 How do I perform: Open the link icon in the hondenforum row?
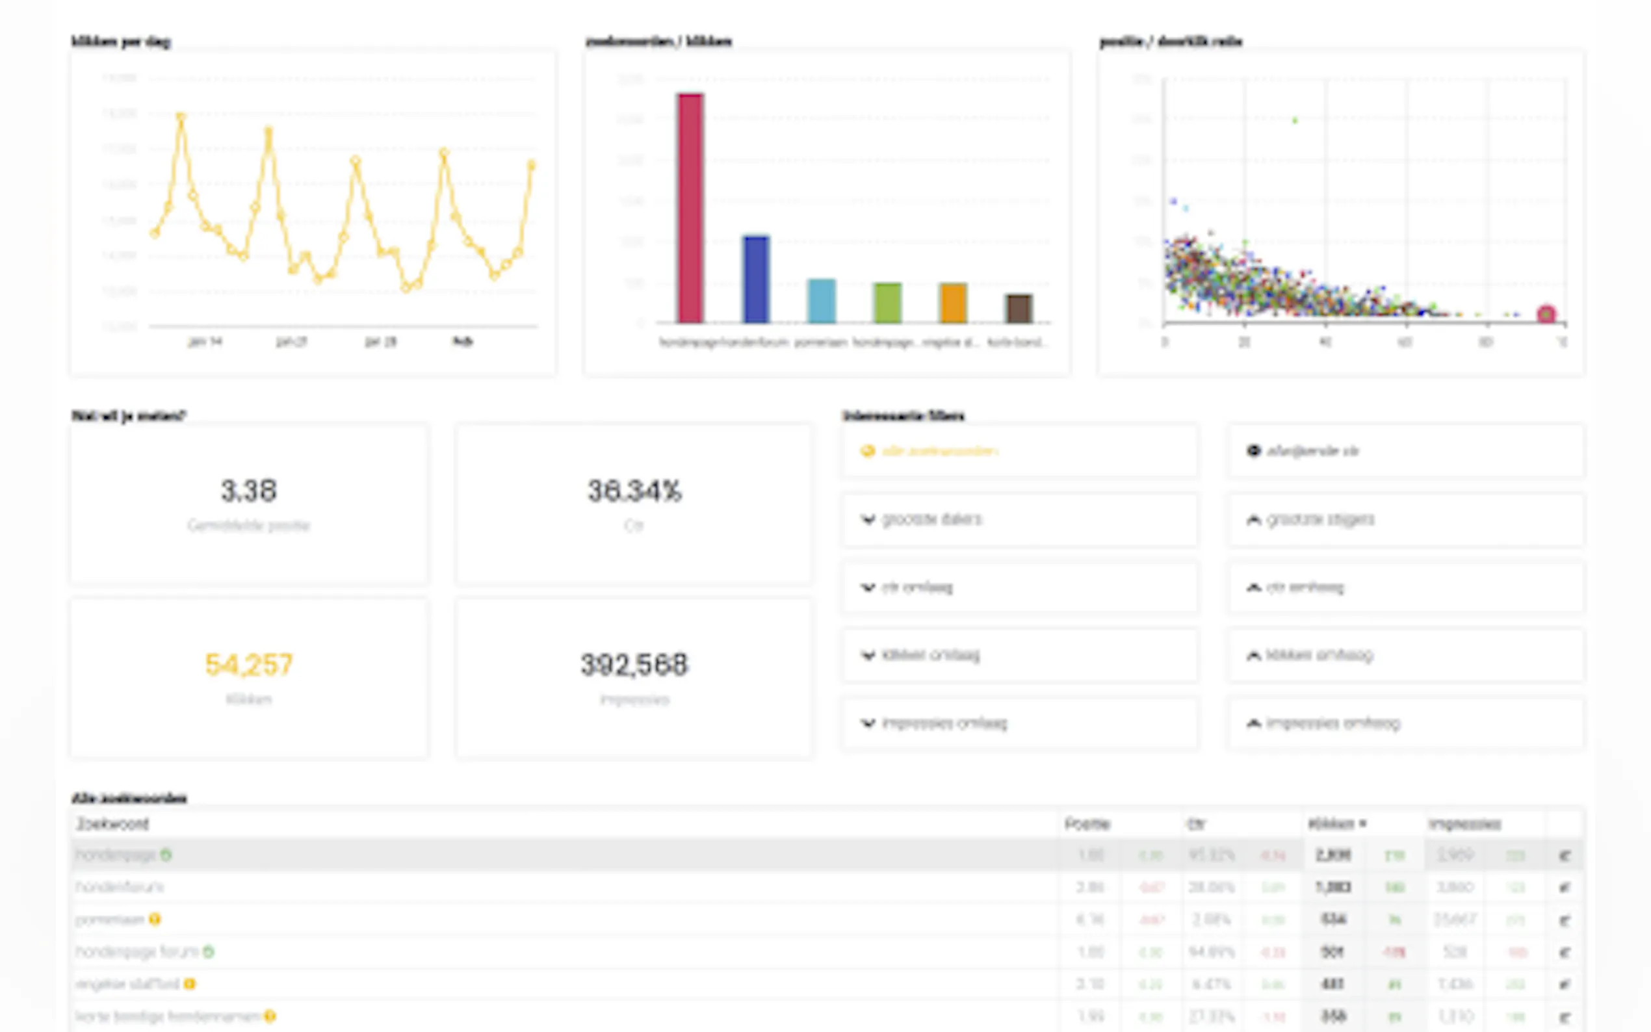pyautogui.click(x=1565, y=887)
